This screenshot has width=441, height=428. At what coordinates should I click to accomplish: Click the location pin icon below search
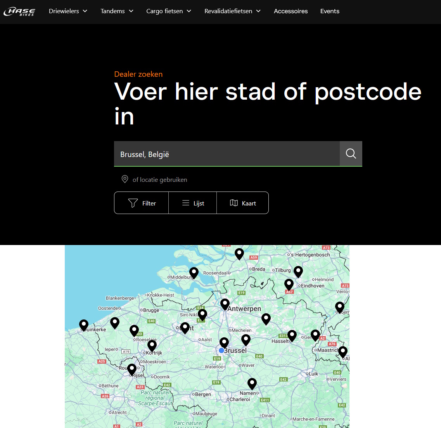tap(125, 179)
